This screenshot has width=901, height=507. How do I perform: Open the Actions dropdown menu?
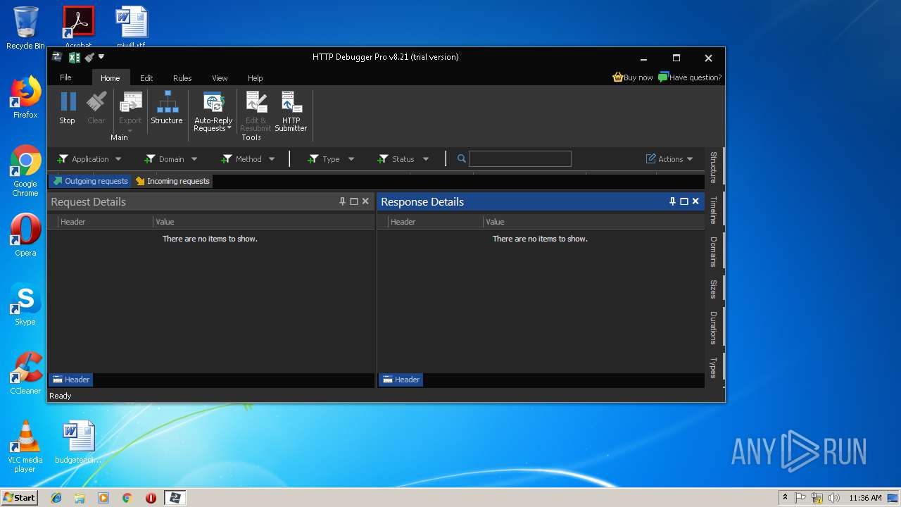click(670, 159)
